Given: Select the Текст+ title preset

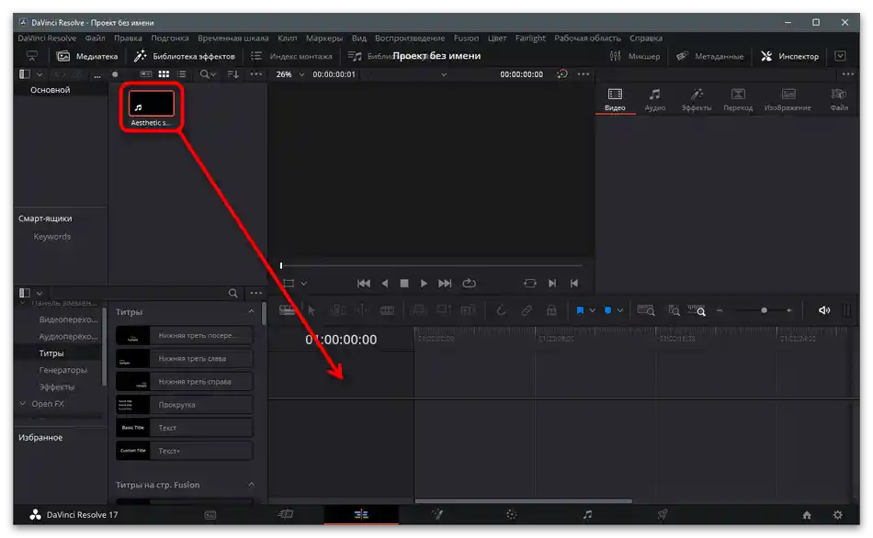Looking at the screenshot, I should 185,451.
